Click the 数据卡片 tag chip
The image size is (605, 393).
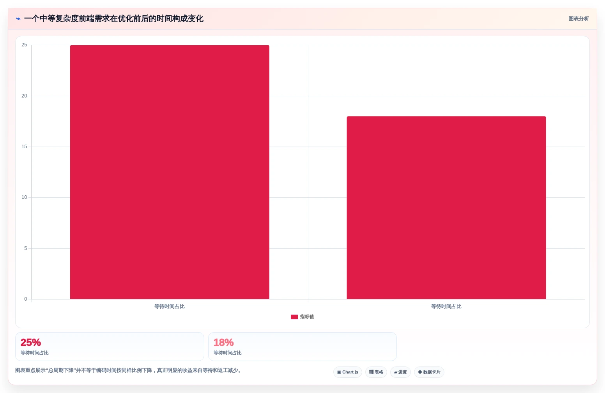point(429,372)
